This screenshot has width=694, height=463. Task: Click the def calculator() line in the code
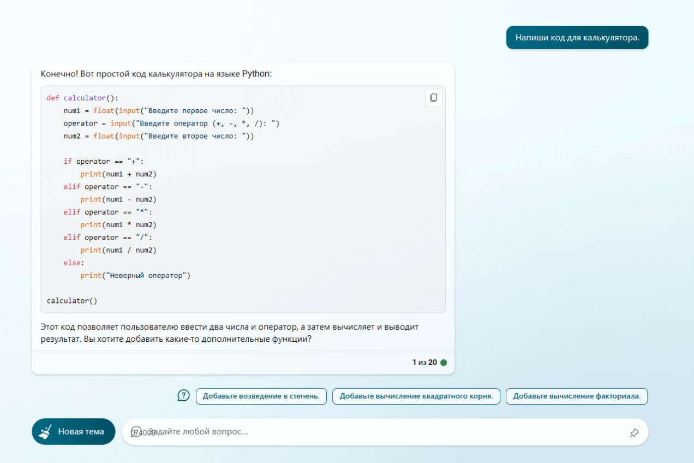coord(82,98)
